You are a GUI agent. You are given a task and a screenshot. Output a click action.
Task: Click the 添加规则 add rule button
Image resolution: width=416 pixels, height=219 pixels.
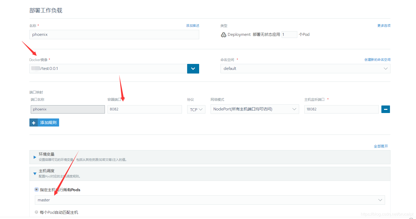click(x=44, y=123)
